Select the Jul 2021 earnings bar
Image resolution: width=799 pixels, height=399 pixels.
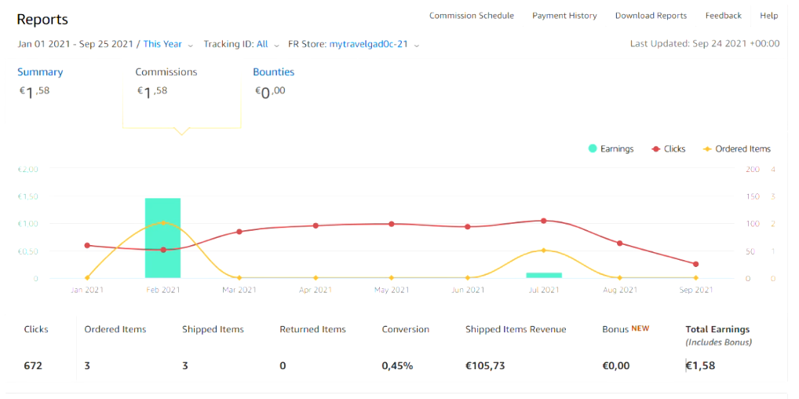pyautogui.click(x=544, y=275)
